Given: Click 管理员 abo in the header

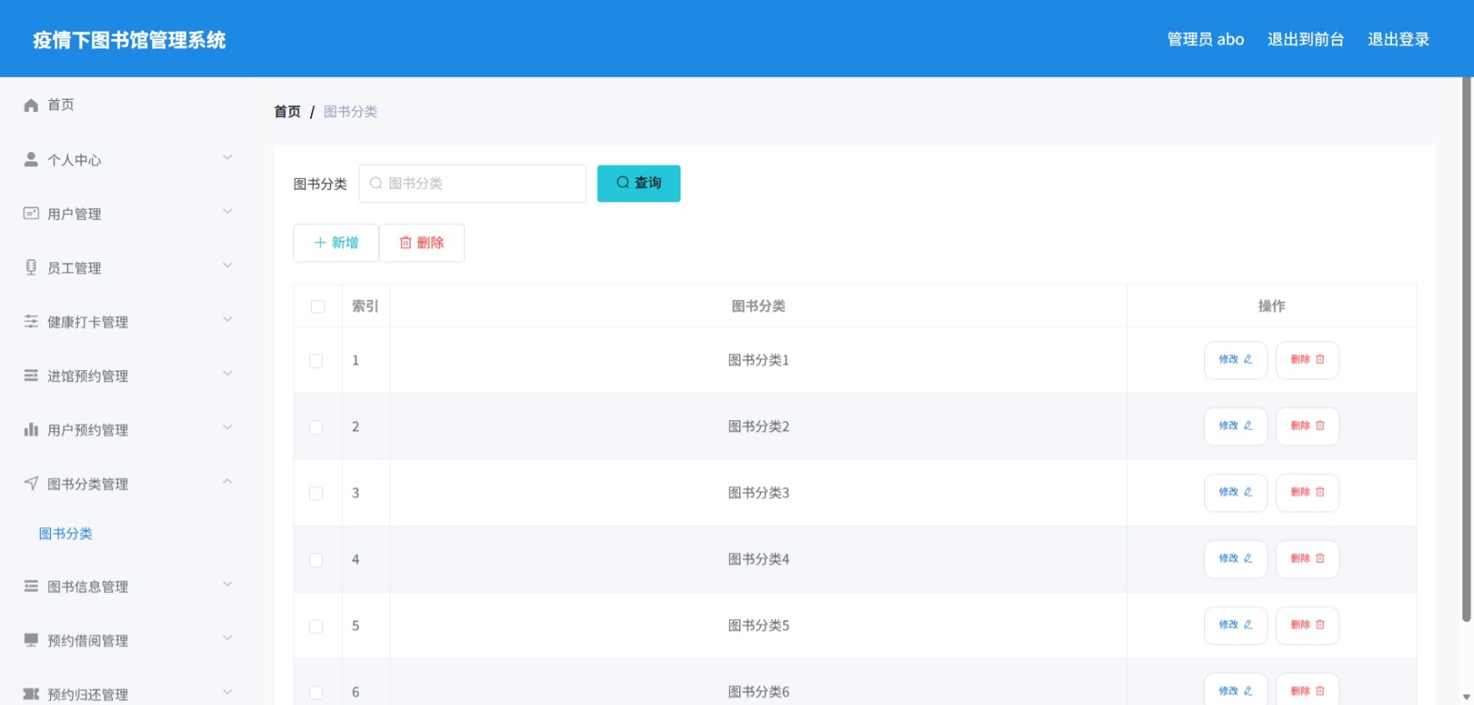Looking at the screenshot, I should [1206, 39].
